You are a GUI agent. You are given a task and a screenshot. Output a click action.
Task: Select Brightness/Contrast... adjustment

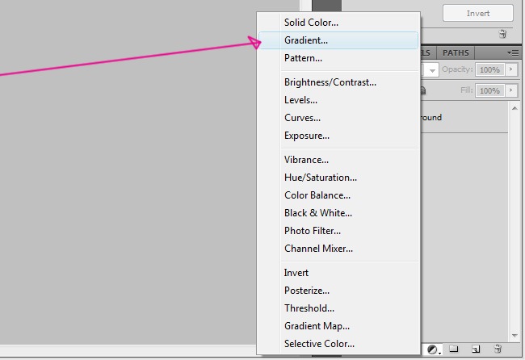pos(338,82)
